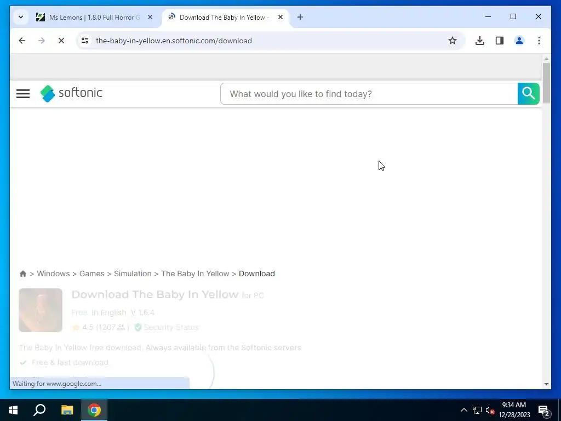This screenshot has height=421, width=561.
Task: Click the Chrome taskbar icon
Action: tap(94, 410)
